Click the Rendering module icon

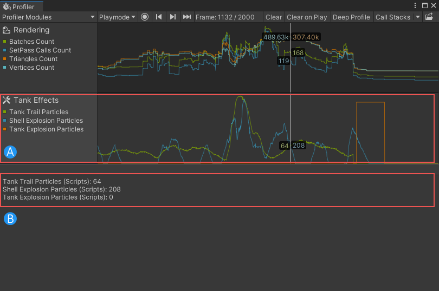[x=7, y=30]
